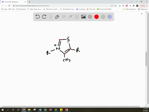The height and width of the screenshot is (112, 149).
Task: Open the Cortana circle icon
Action: [13, 110]
